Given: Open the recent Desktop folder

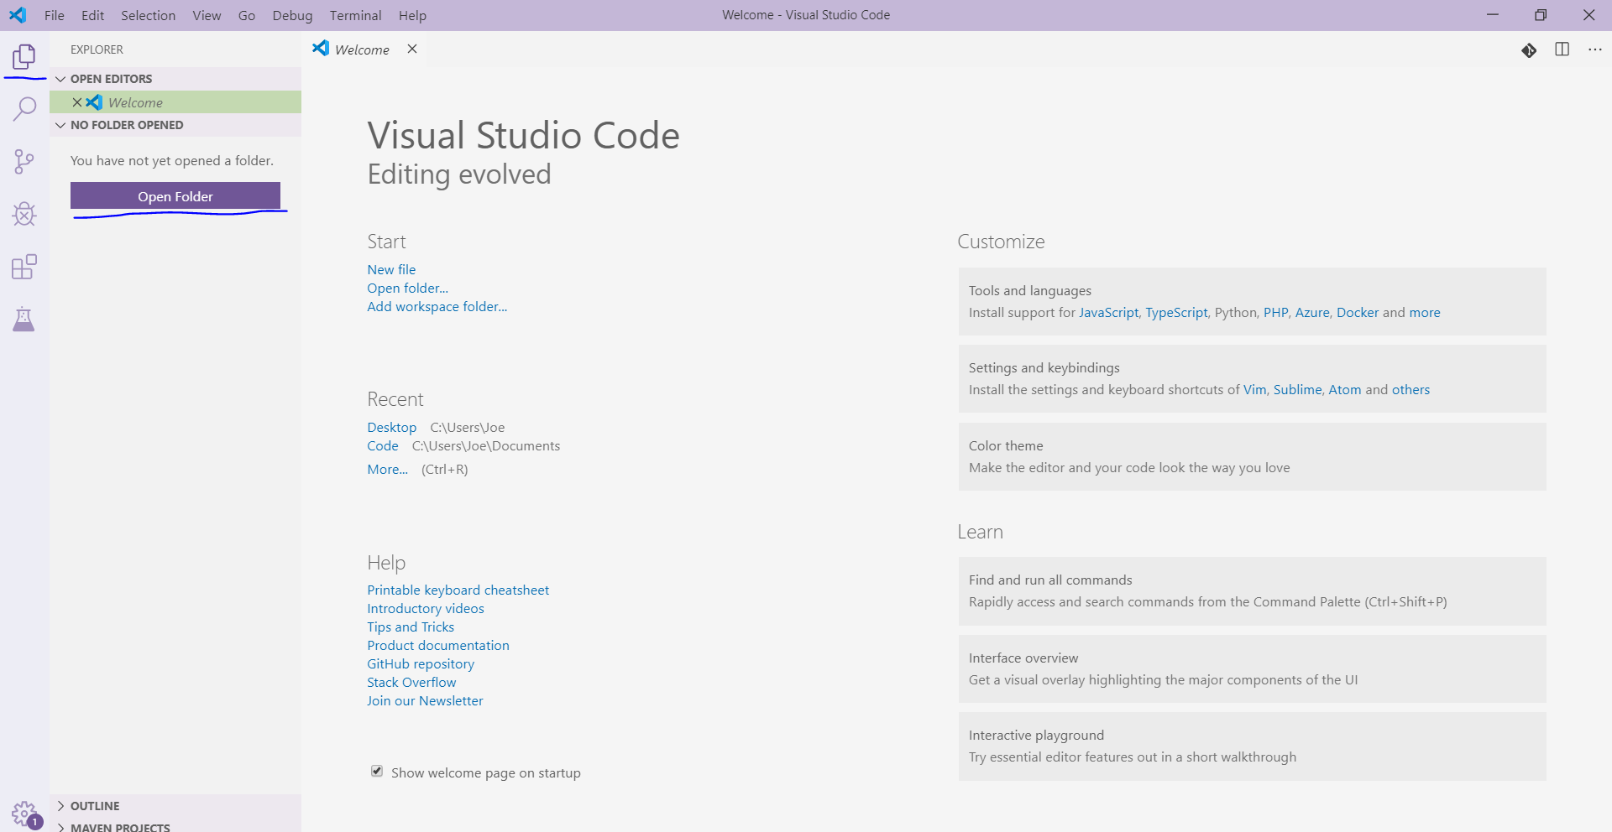Looking at the screenshot, I should pyautogui.click(x=392, y=427).
